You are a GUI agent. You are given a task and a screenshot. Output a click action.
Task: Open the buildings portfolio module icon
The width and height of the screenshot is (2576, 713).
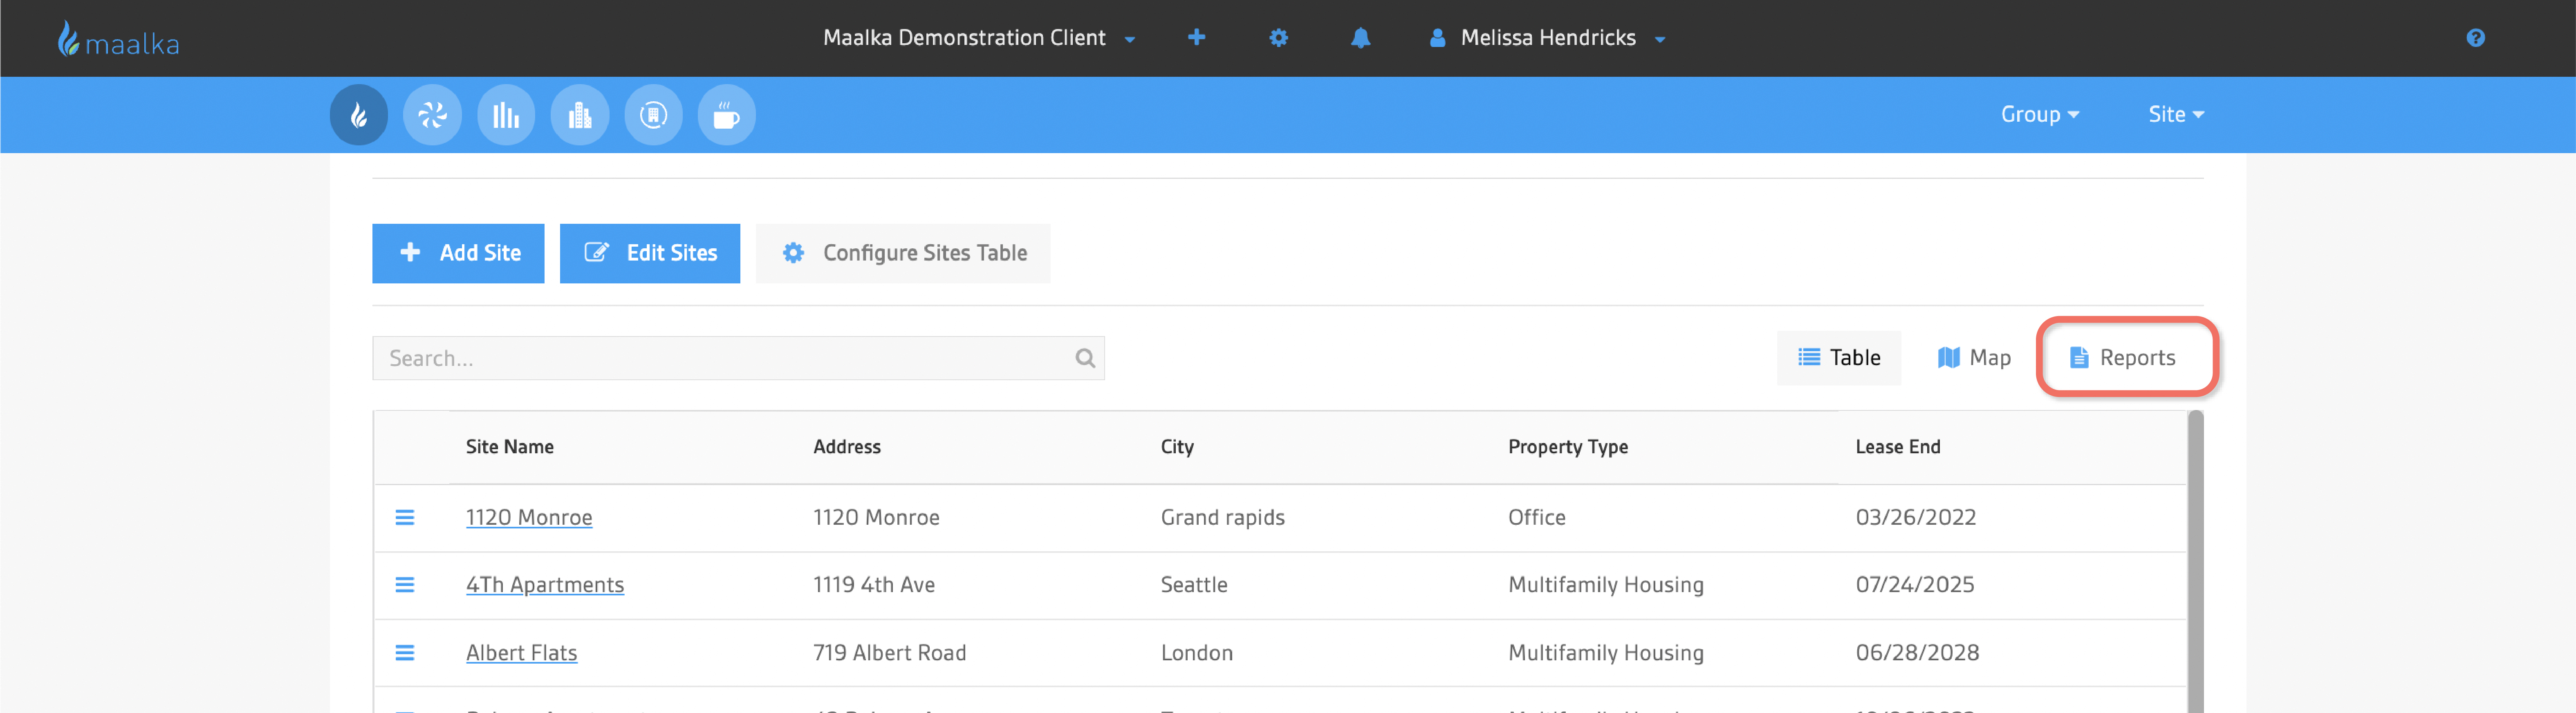580,115
